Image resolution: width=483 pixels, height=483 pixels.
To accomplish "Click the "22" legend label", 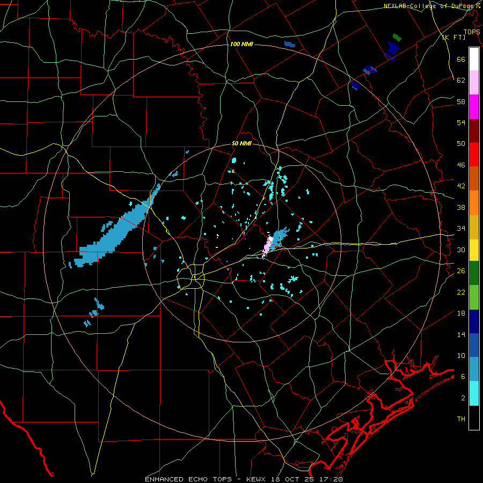I will pyautogui.click(x=461, y=292).
